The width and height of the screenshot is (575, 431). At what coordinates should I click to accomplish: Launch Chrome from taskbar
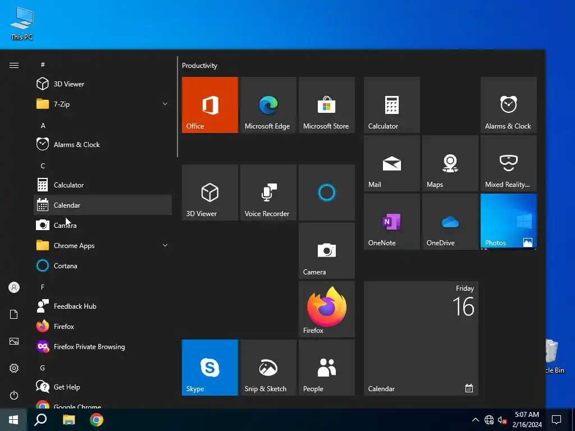tap(97, 420)
